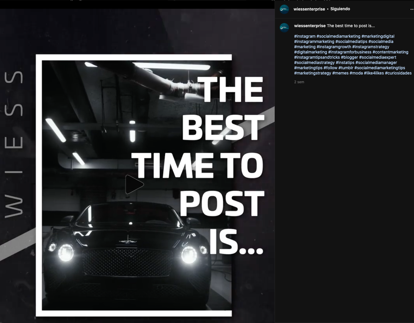
Task: Open the #socialmediatips hashtag
Action: coord(351,41)
